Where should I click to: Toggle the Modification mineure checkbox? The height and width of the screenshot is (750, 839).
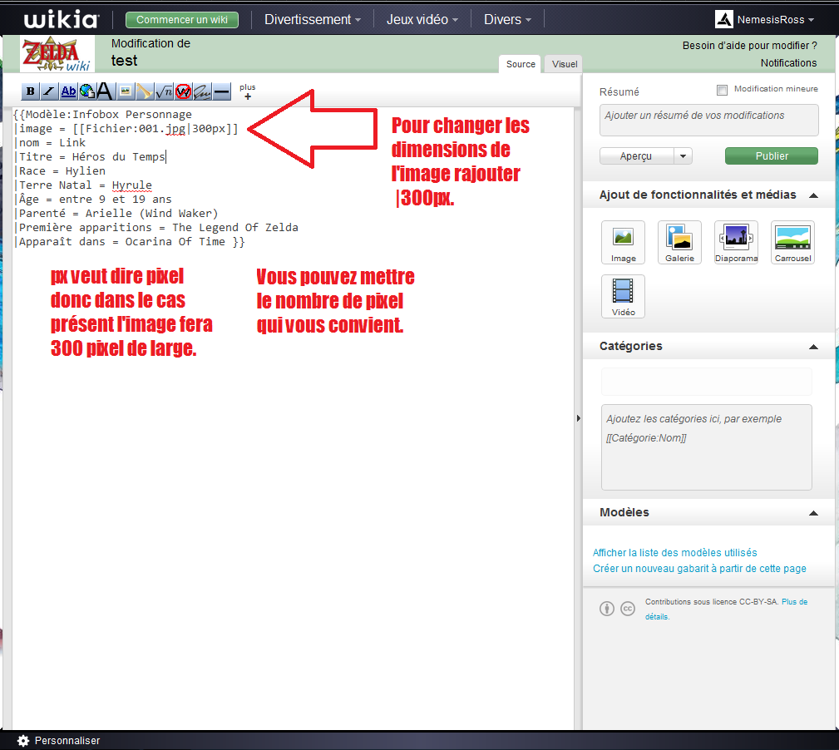point(722,90)
